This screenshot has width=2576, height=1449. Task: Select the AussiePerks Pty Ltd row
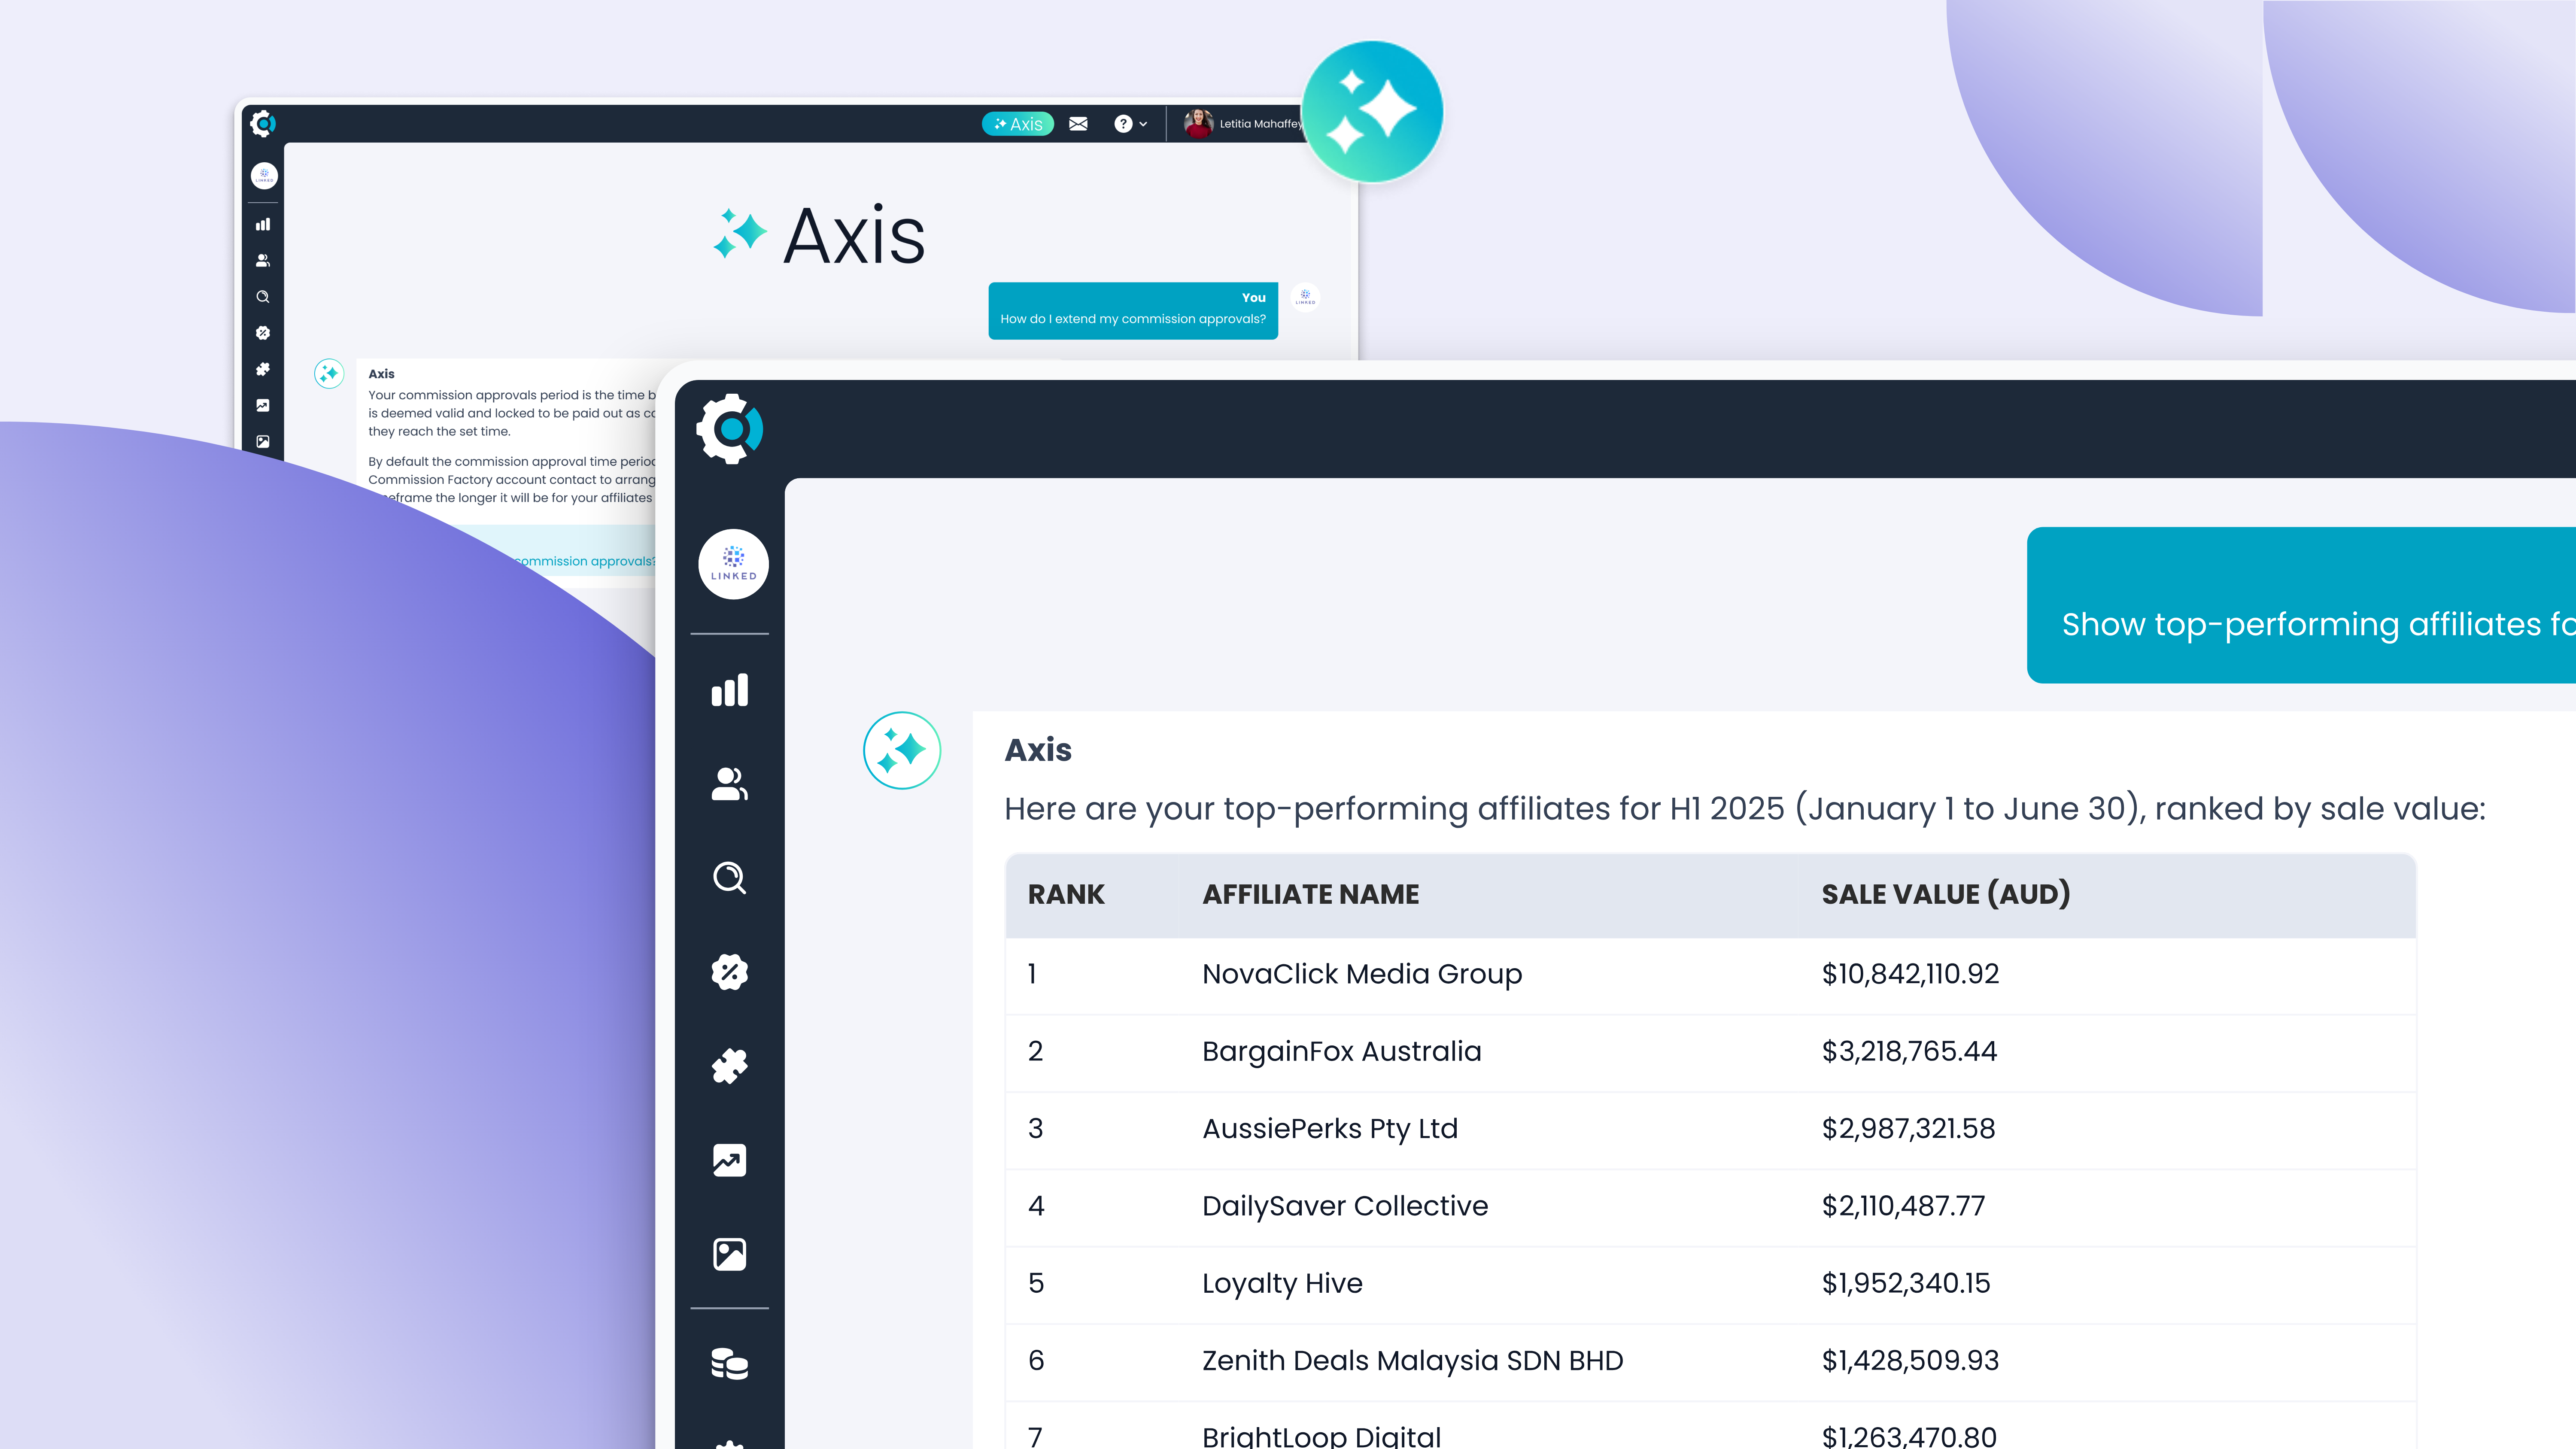(x=1711, y=1129)
